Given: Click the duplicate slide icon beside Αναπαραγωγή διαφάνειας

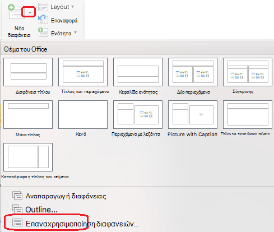Looking at the screenshot, I should point(17,196).
